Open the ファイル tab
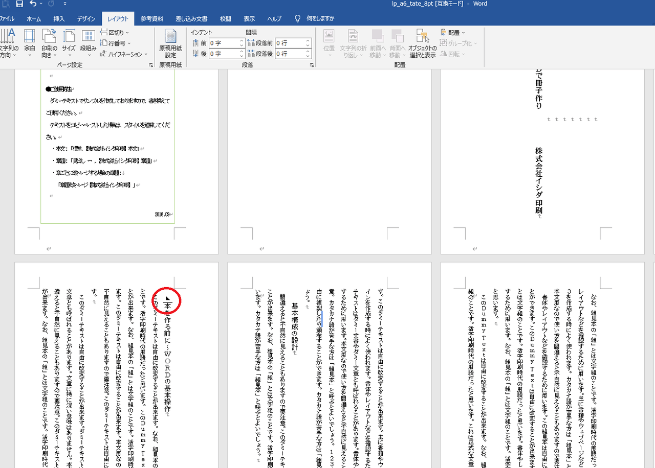This screenshot has height=468, width=655. click(7, 19)
